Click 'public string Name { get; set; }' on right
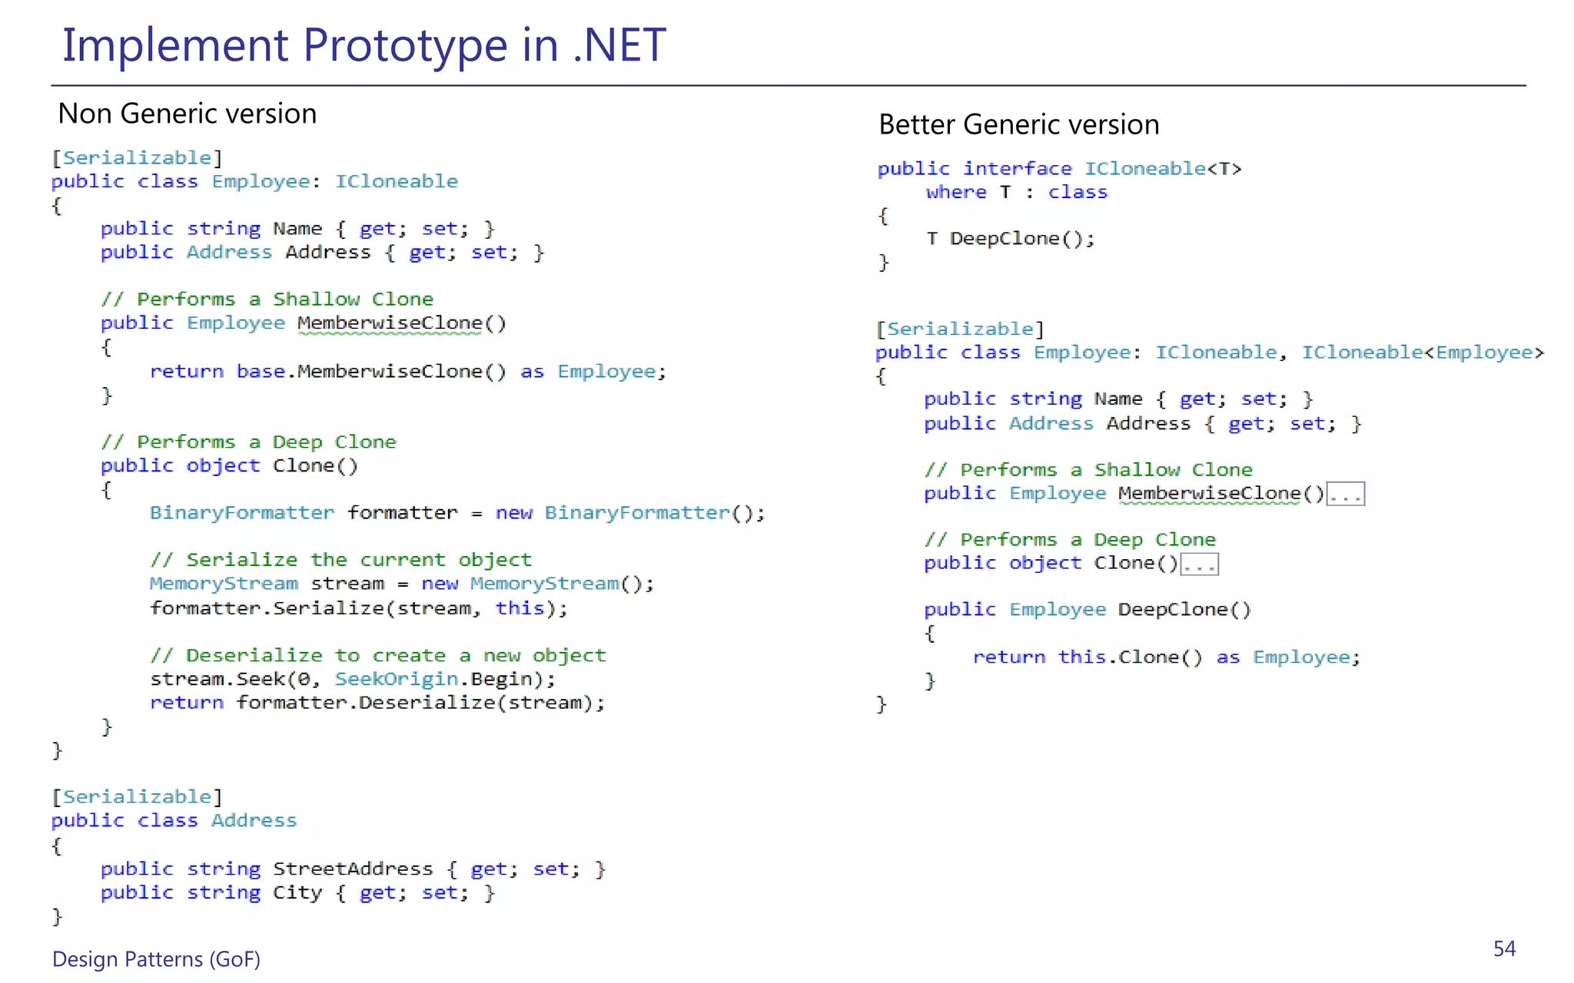Image resolution: width=1574 pixels, height=983 pixels. (1118, 399)
